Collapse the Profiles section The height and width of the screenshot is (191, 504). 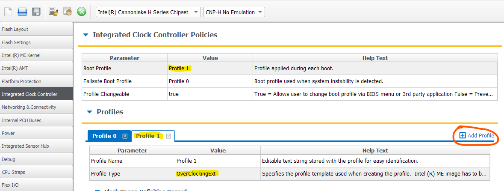point(89,112)
